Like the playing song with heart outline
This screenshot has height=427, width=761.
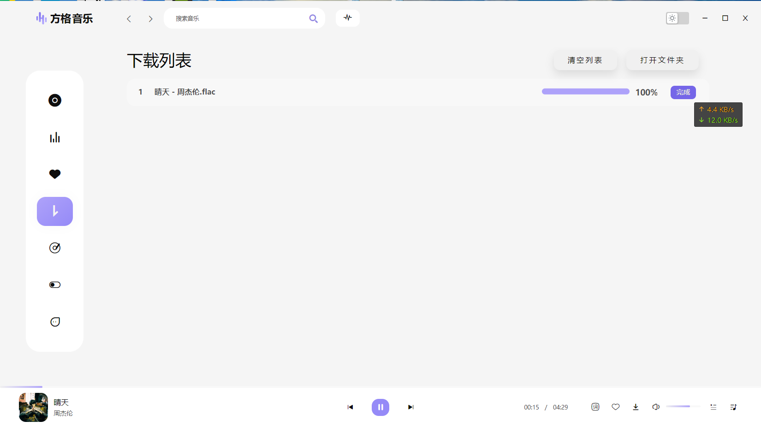click(616, 407)
